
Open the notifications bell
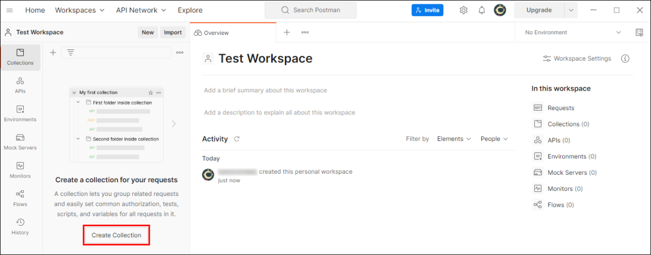pyautogui.click(x=482, y=10)
